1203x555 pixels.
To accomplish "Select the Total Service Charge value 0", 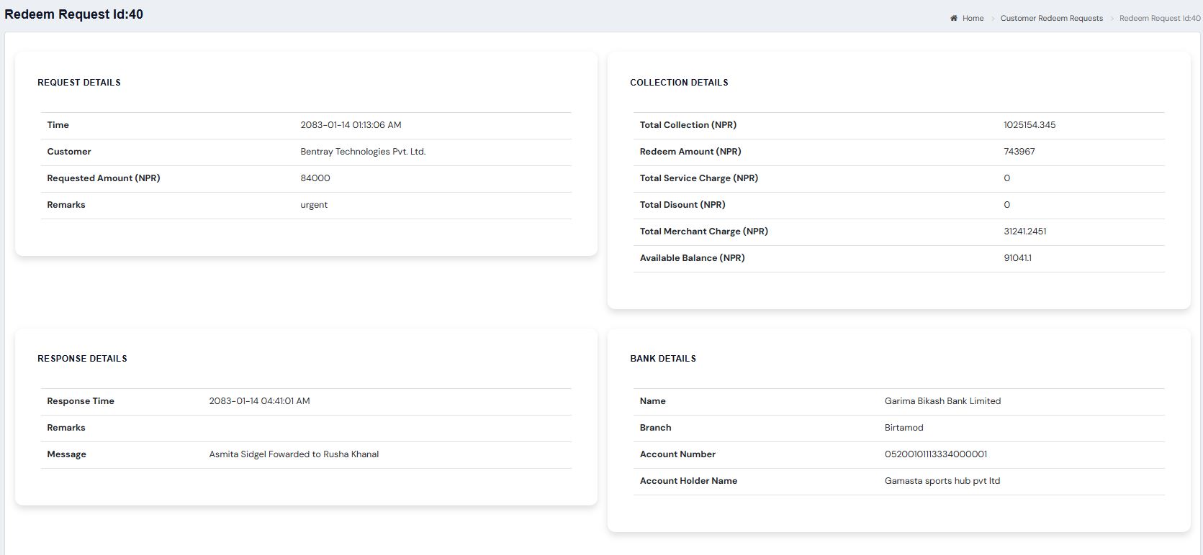I will click(1006, 178).
